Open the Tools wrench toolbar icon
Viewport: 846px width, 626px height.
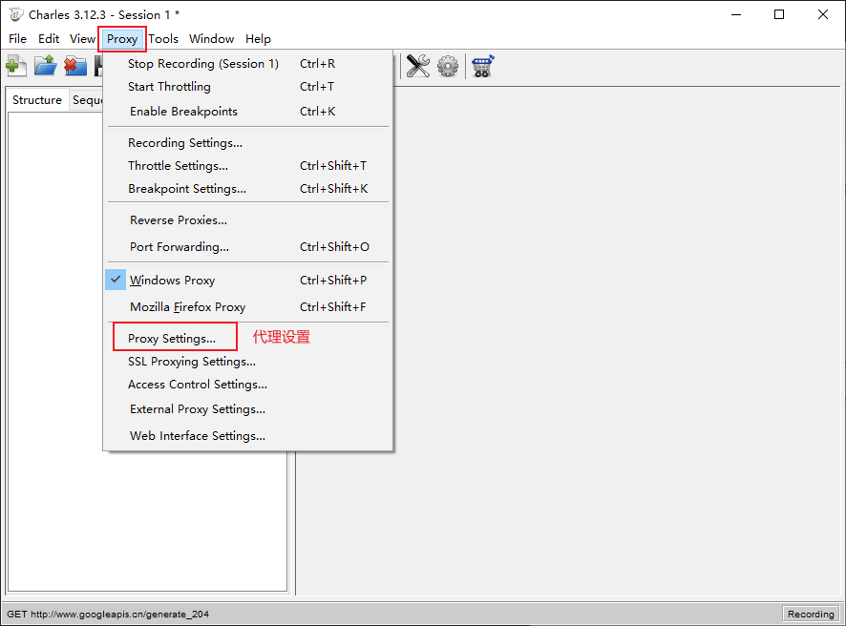(x=417, y=66)
